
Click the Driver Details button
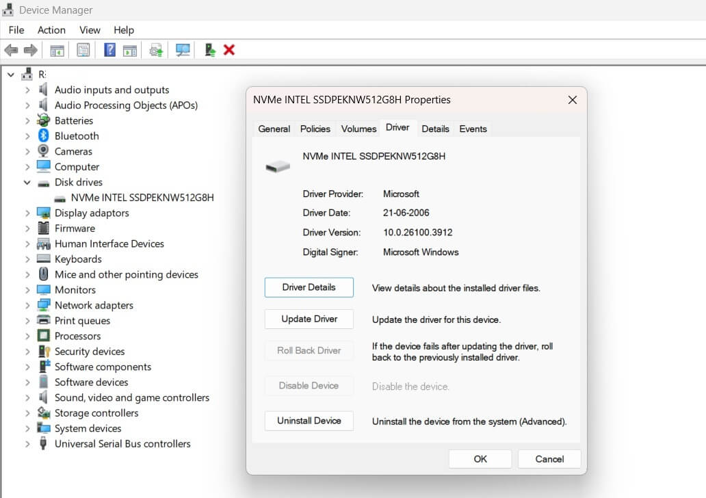click(x=309, y=287)
